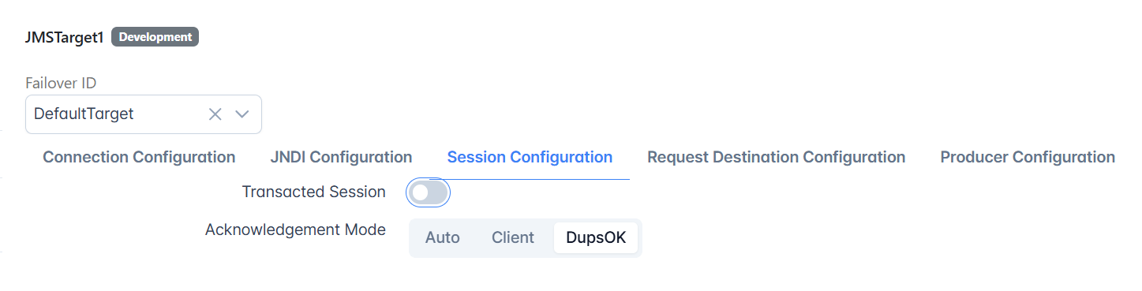Choose the DupsOK acknowledgement option

(x=596, y=237)
